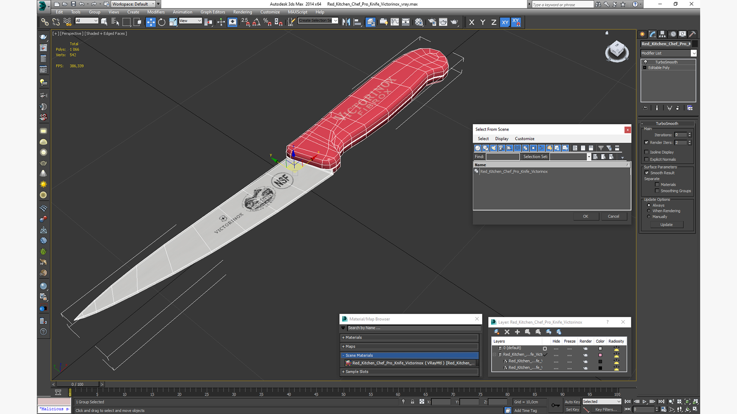Toggle the Render Iters checkbox
The image size is (737, 414).
coord(646,142)
